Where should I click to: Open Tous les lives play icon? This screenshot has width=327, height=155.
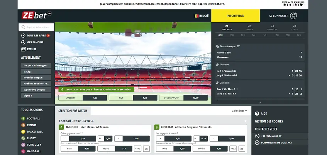(23, 35)
